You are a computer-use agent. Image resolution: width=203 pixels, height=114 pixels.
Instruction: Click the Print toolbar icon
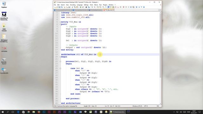pyautogui.click(x=69, y=7)
